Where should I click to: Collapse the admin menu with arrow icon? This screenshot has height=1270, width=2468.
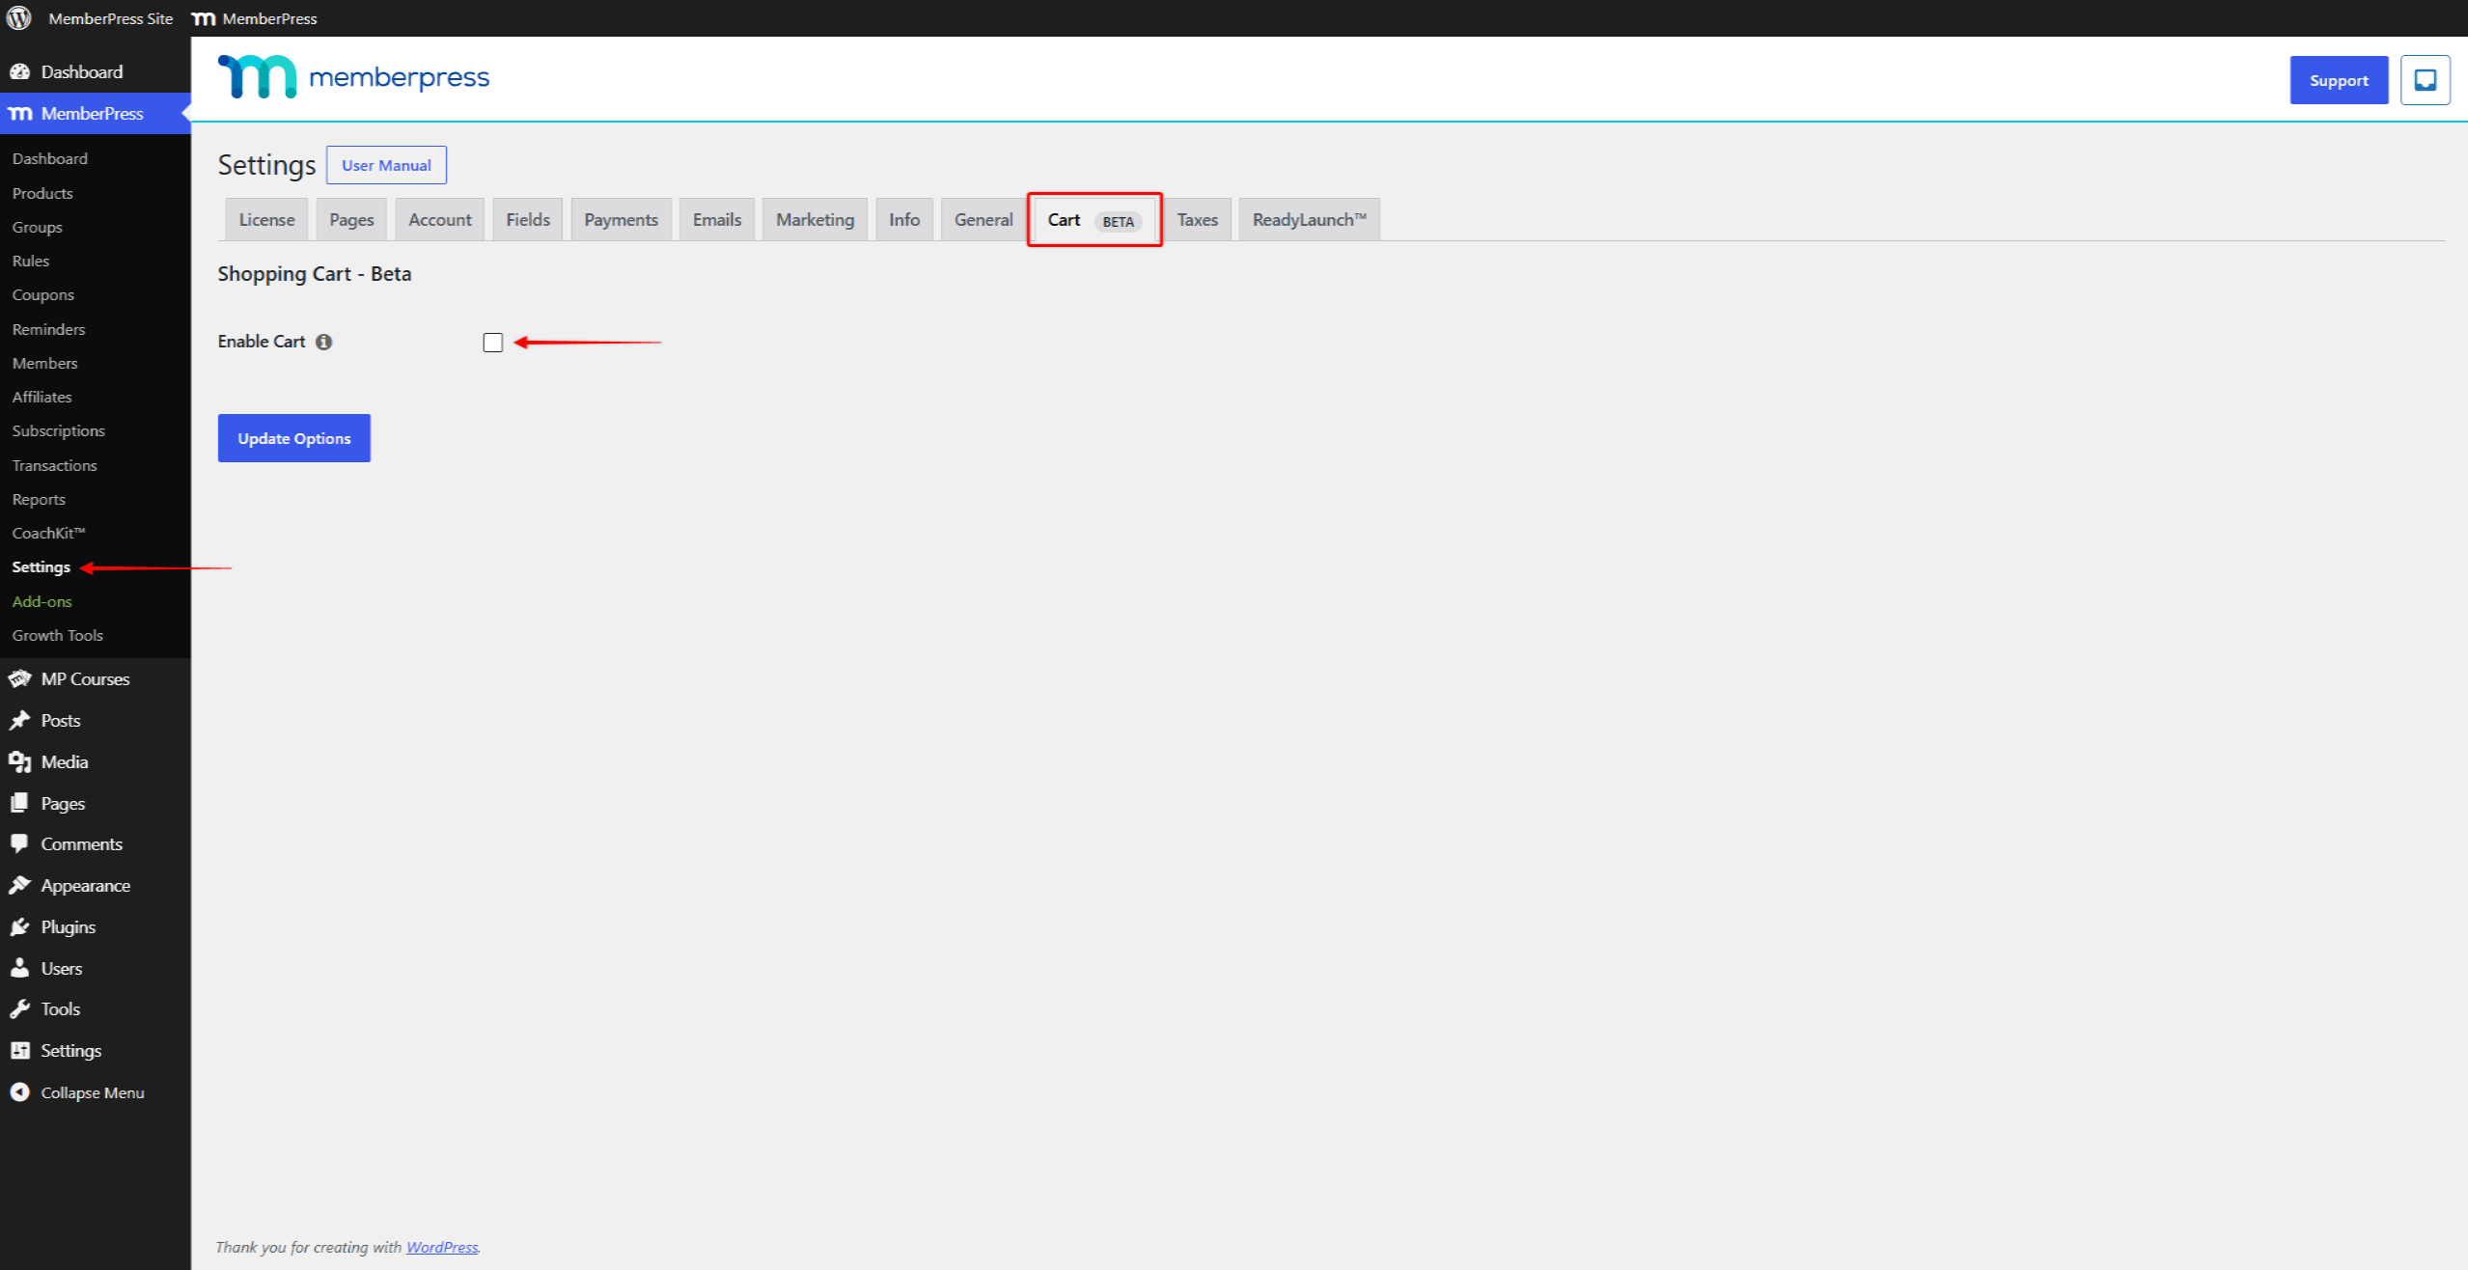pos(19,1091)
